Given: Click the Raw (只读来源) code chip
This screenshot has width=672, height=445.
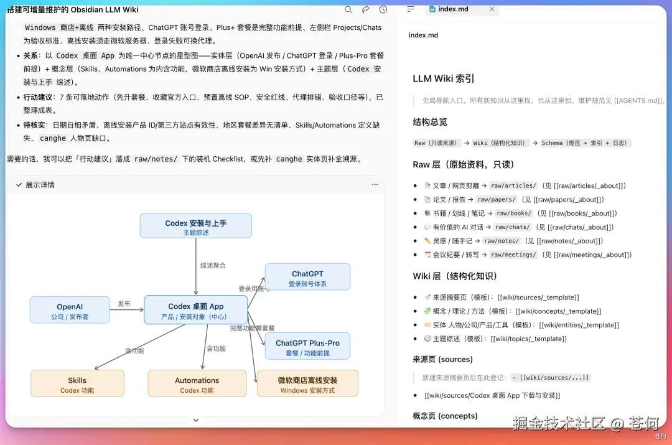Looking at the screenshot, I should tap(437, 143).
